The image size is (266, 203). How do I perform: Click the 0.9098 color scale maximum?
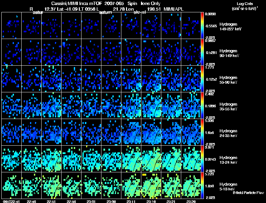210,14
